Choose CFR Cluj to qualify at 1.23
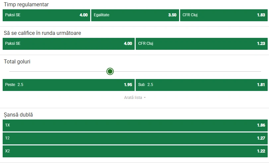The width and height of the screenshot is (269, 163). [x=202, y=43]
